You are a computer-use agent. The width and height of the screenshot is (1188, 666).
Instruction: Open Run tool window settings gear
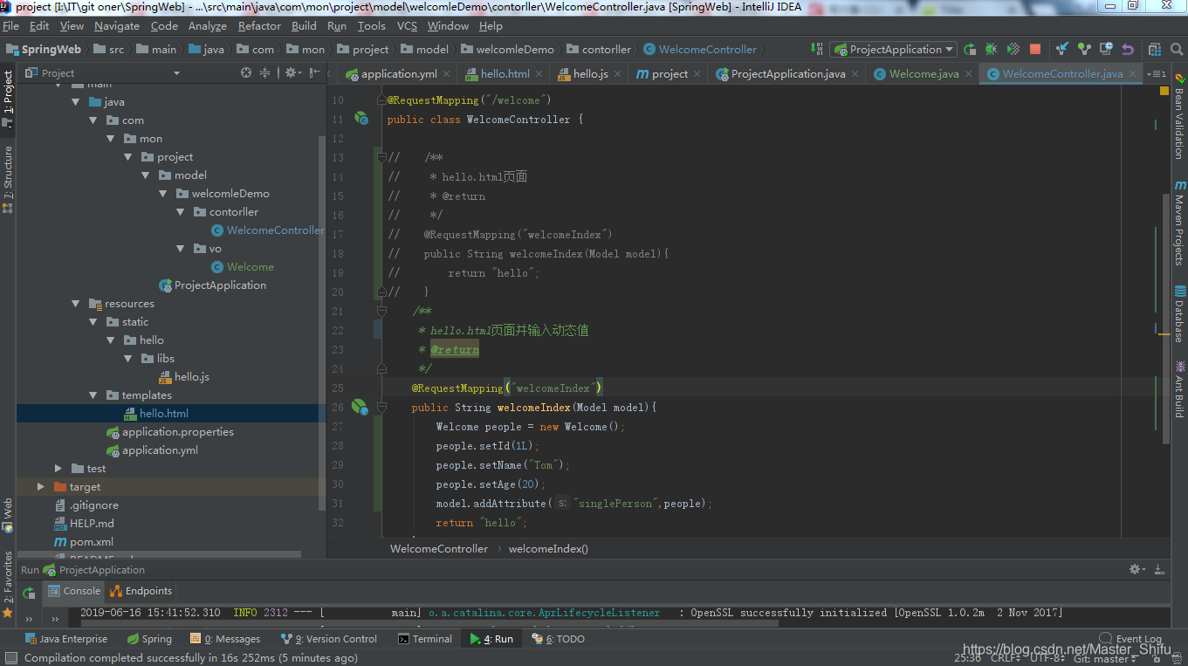(1136, 569)
